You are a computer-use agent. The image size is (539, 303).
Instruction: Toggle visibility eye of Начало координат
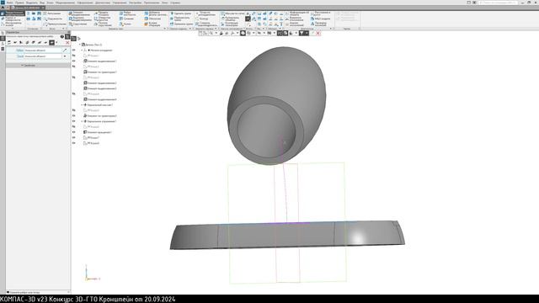(74, 50)
